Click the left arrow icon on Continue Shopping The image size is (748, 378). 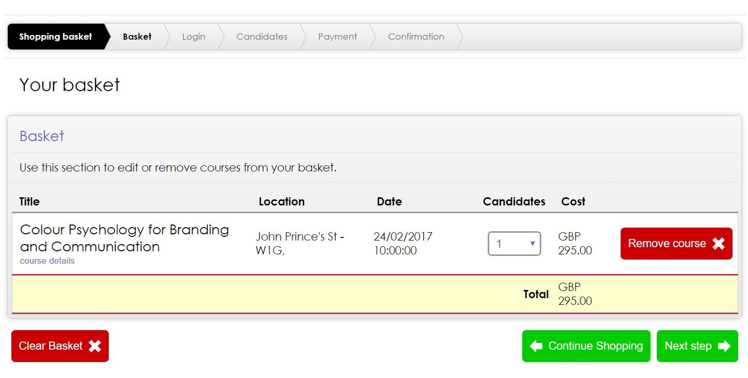click(536, 346)
